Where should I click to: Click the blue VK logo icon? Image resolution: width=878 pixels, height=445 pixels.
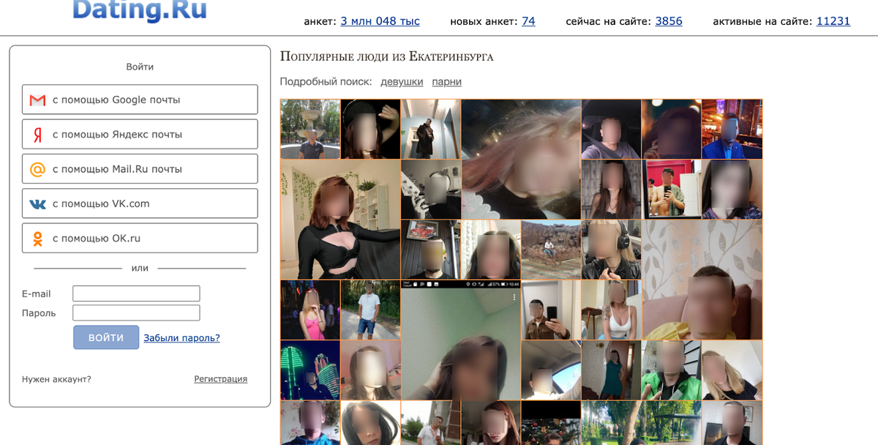point(37,204)
